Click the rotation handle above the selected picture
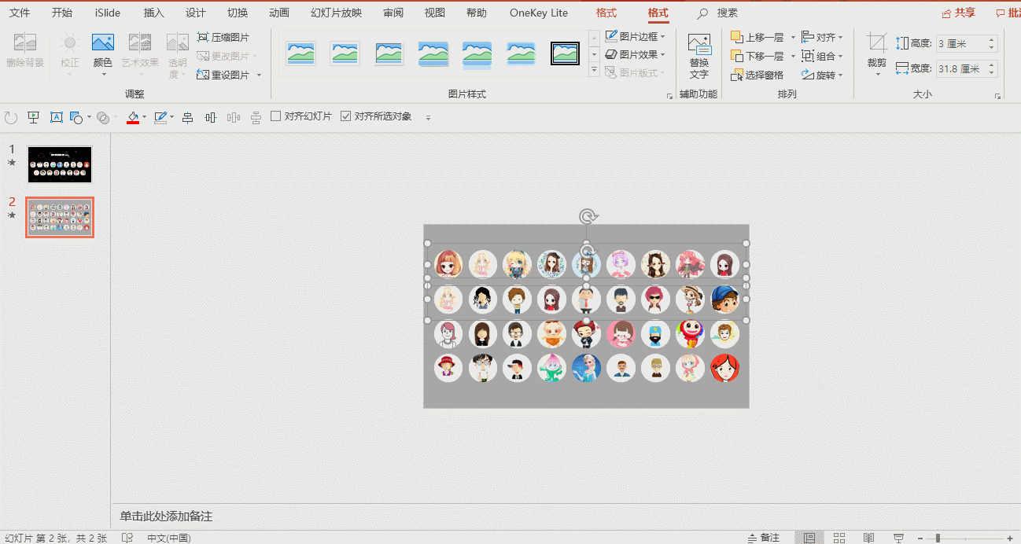The width and height of the screenshot is (1021, 544). (586, 216)
